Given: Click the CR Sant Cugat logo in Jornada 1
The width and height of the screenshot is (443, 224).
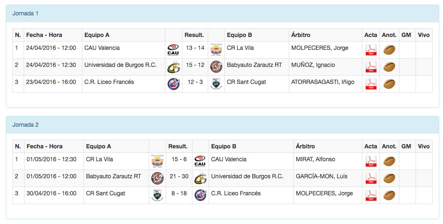Looking at the screenshot, I should point(216,84).
